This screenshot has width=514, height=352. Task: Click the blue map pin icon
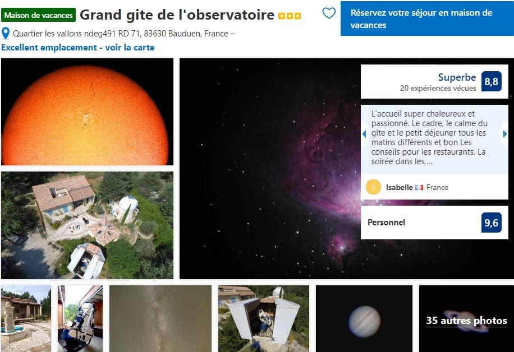pos(5,34)
